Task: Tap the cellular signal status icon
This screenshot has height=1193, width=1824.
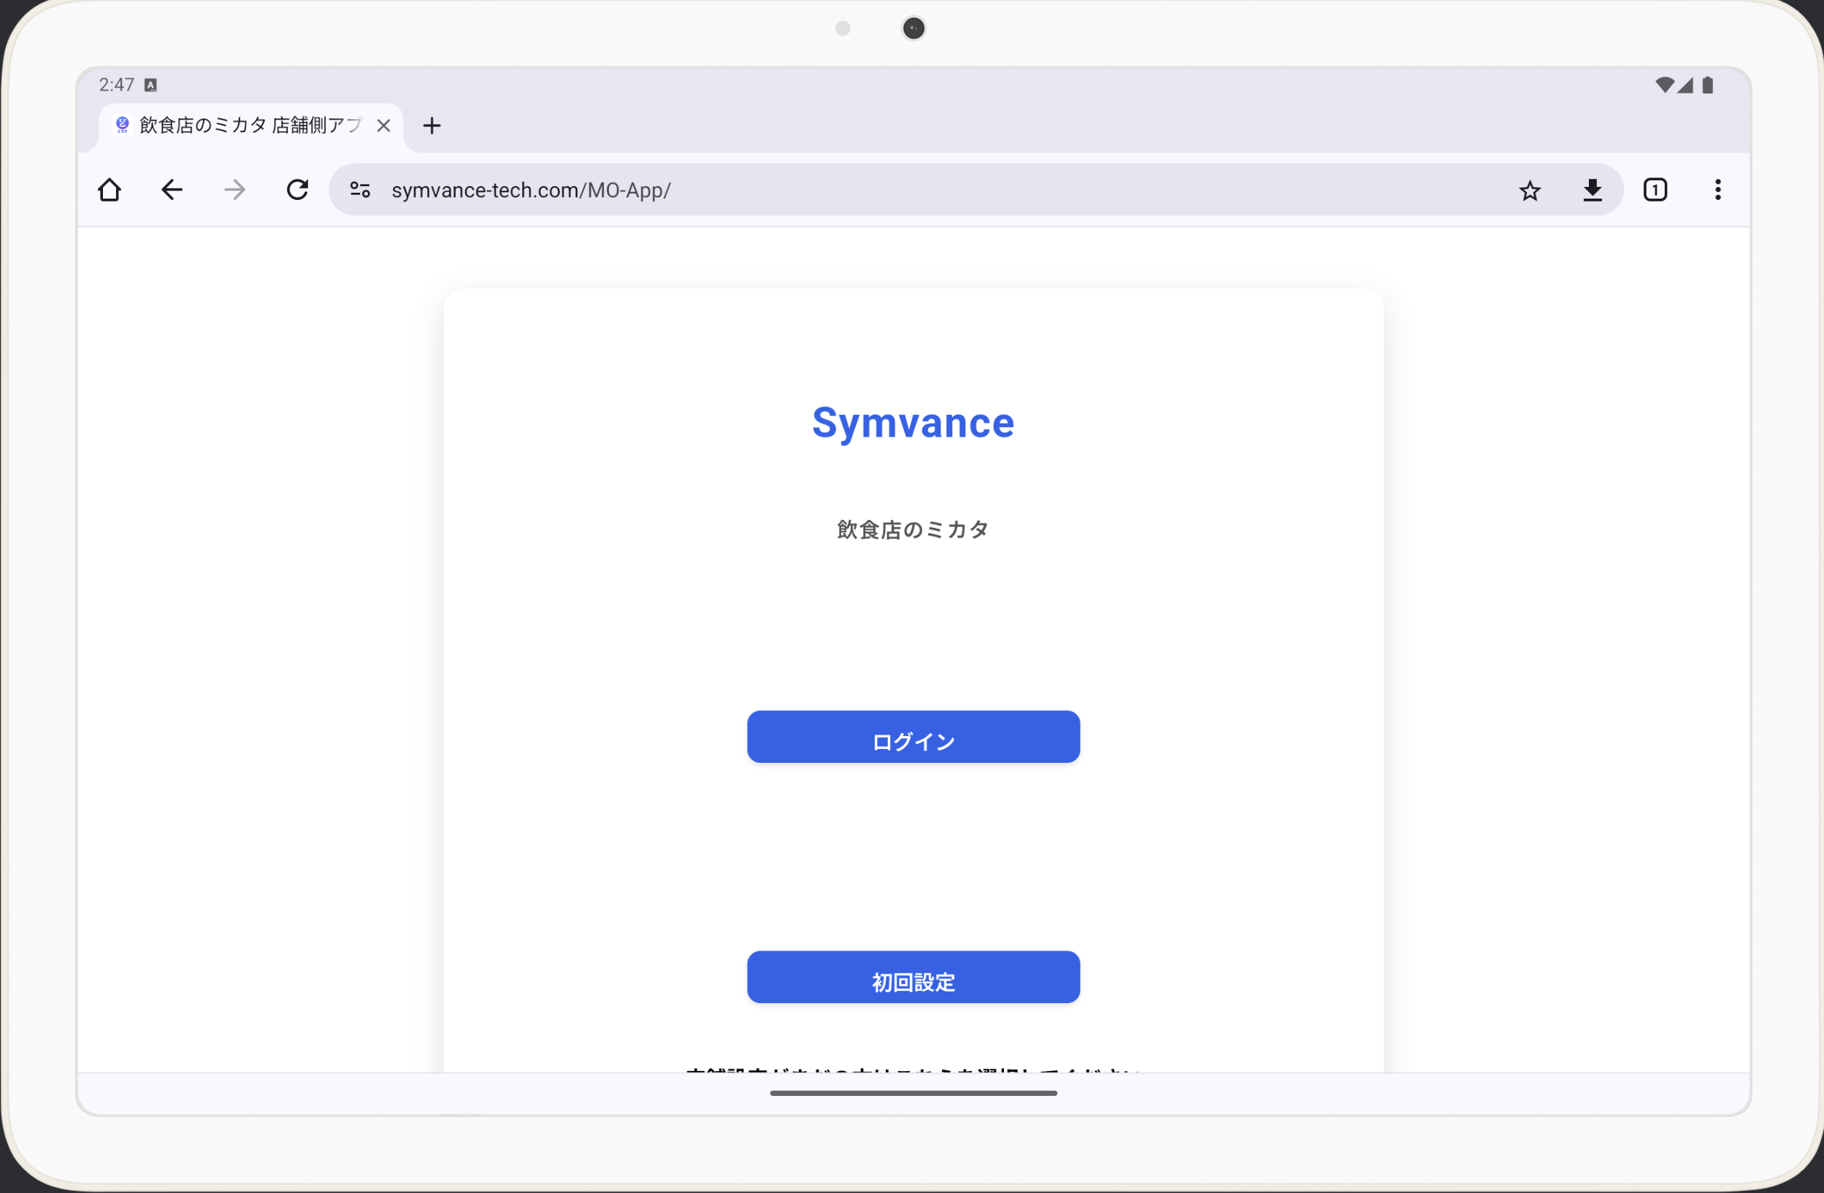Action: (1685, 84)
